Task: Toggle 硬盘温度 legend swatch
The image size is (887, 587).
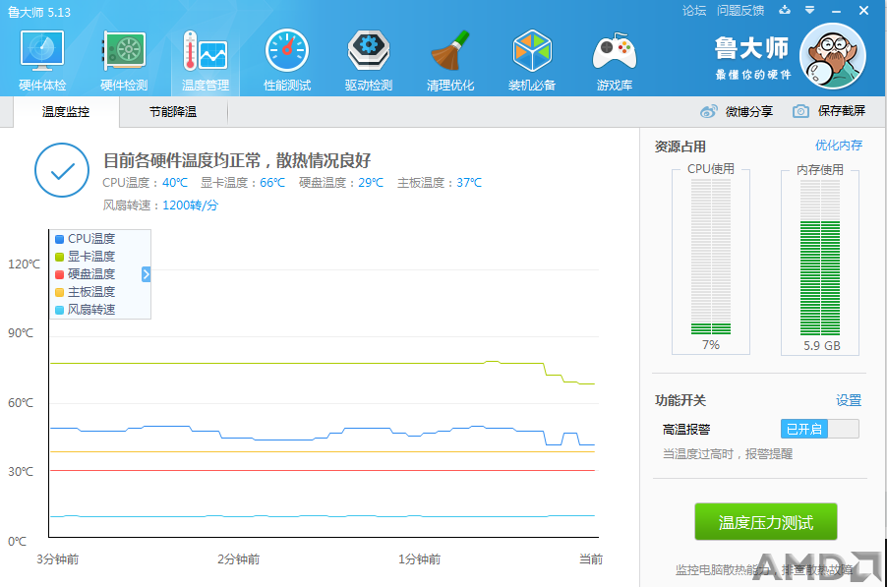Action: (59, 274)
